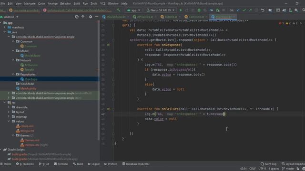
Task: Open the TODO tool window
Action: click(x=6, y=164)
